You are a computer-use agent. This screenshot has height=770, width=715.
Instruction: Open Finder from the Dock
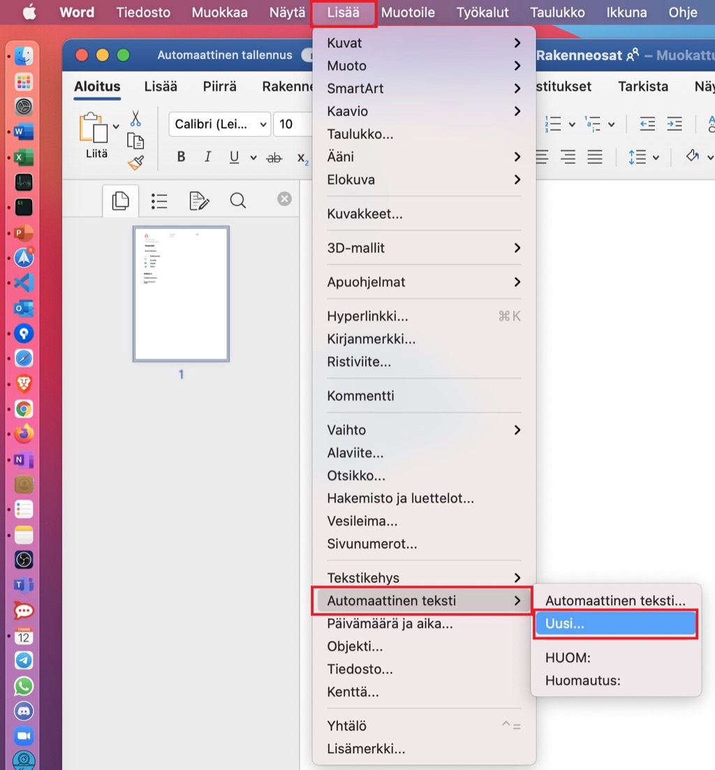tap(24, 56)
